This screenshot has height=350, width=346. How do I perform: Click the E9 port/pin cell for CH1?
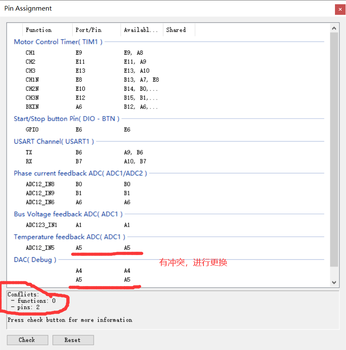coord(79,53)
